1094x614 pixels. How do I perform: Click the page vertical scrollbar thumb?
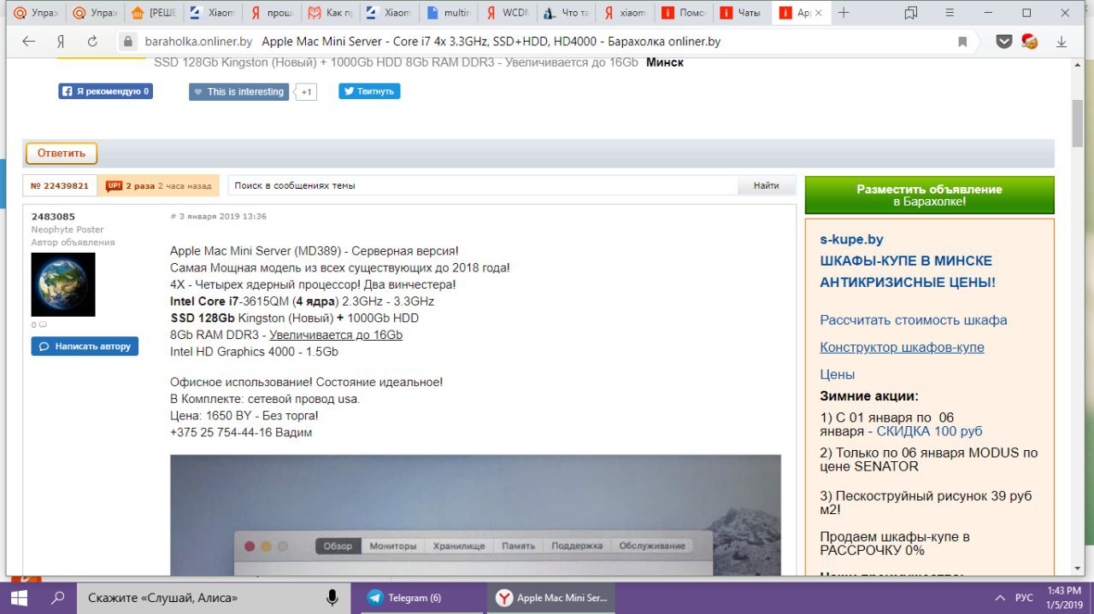(1079, 124)
